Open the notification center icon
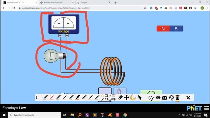The image size is (210, 118). tap(206, 115)
